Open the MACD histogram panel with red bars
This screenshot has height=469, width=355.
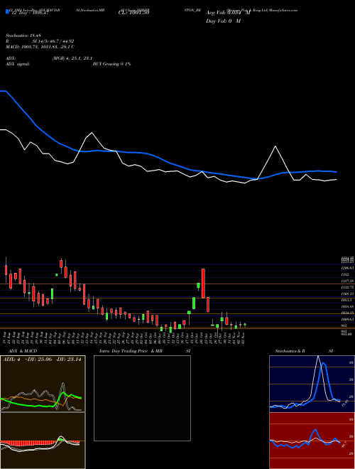coord(43,441)
